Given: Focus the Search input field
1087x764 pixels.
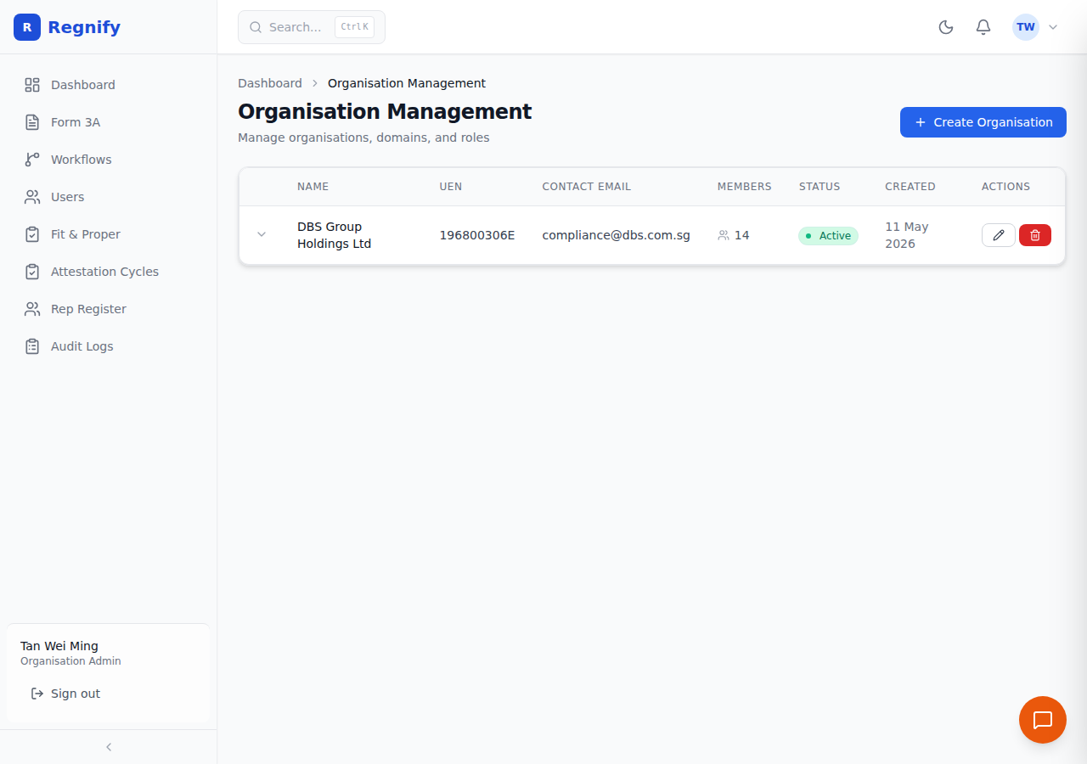Looking at the screenshot, I should click(312, 27).
